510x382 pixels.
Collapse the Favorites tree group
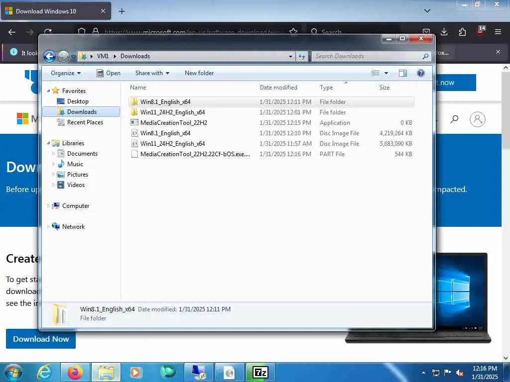pyautogui.click(x=48, y=91)
